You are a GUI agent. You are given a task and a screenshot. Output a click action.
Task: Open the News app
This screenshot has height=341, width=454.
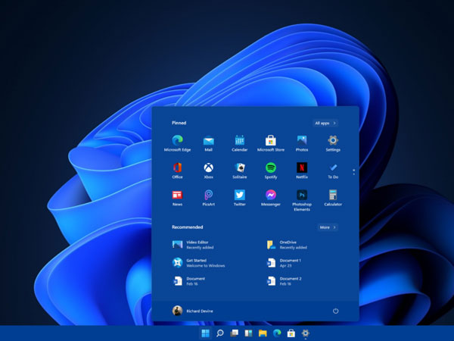tap(177, 198)
